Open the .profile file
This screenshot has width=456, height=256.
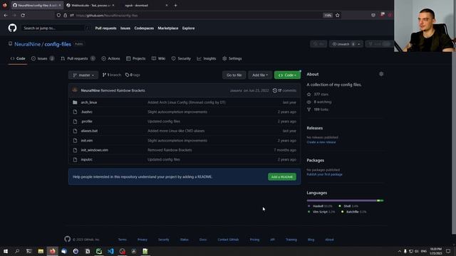pyautogui.click(x=87, y=122)
